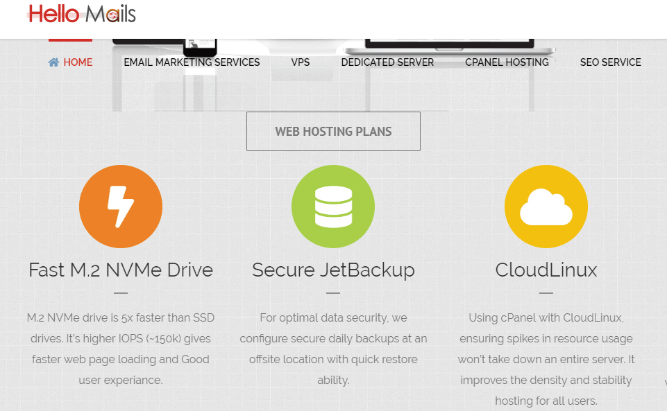Image resolution: width=667 pixels, height=411 pixels.
Task: Select the HOME menu item
Action: pos(78,62)
